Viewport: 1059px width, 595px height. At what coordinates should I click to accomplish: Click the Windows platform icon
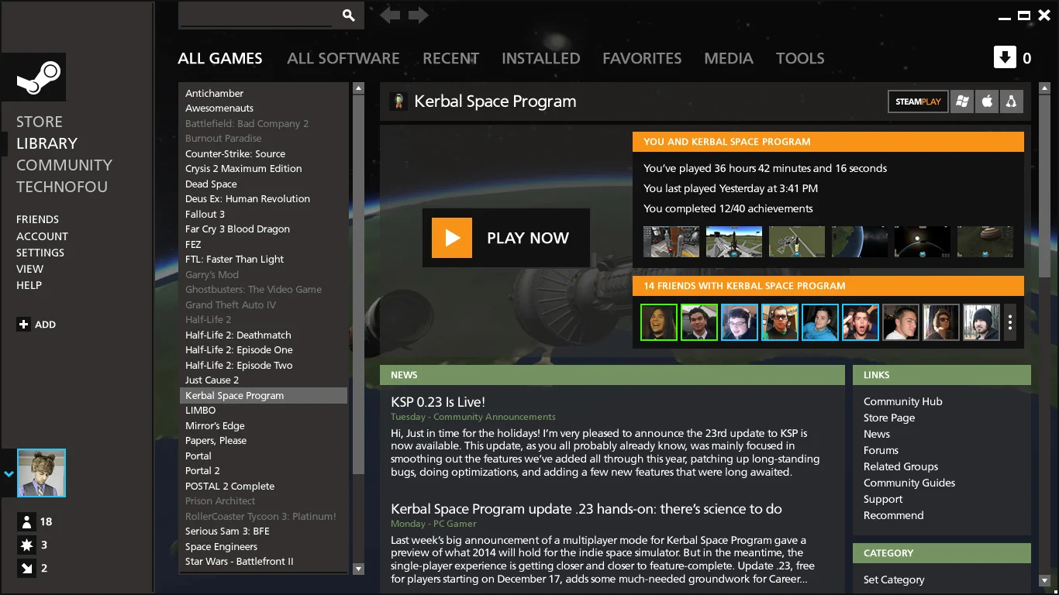tap(962, 101)
